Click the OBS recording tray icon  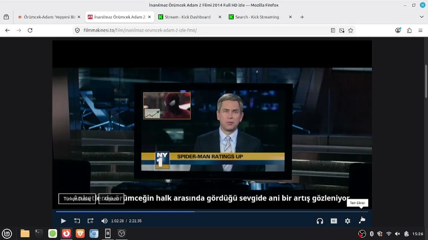[x=362, y=234]
